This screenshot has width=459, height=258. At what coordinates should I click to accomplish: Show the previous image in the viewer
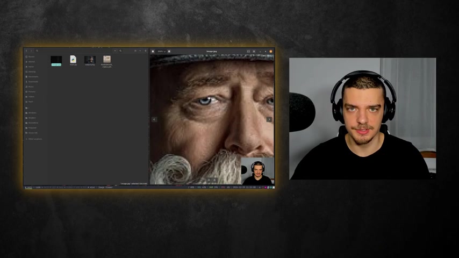(154, 119)
